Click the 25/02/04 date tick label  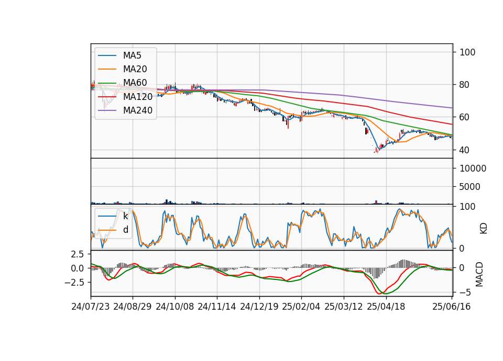[x=301, y=307]
